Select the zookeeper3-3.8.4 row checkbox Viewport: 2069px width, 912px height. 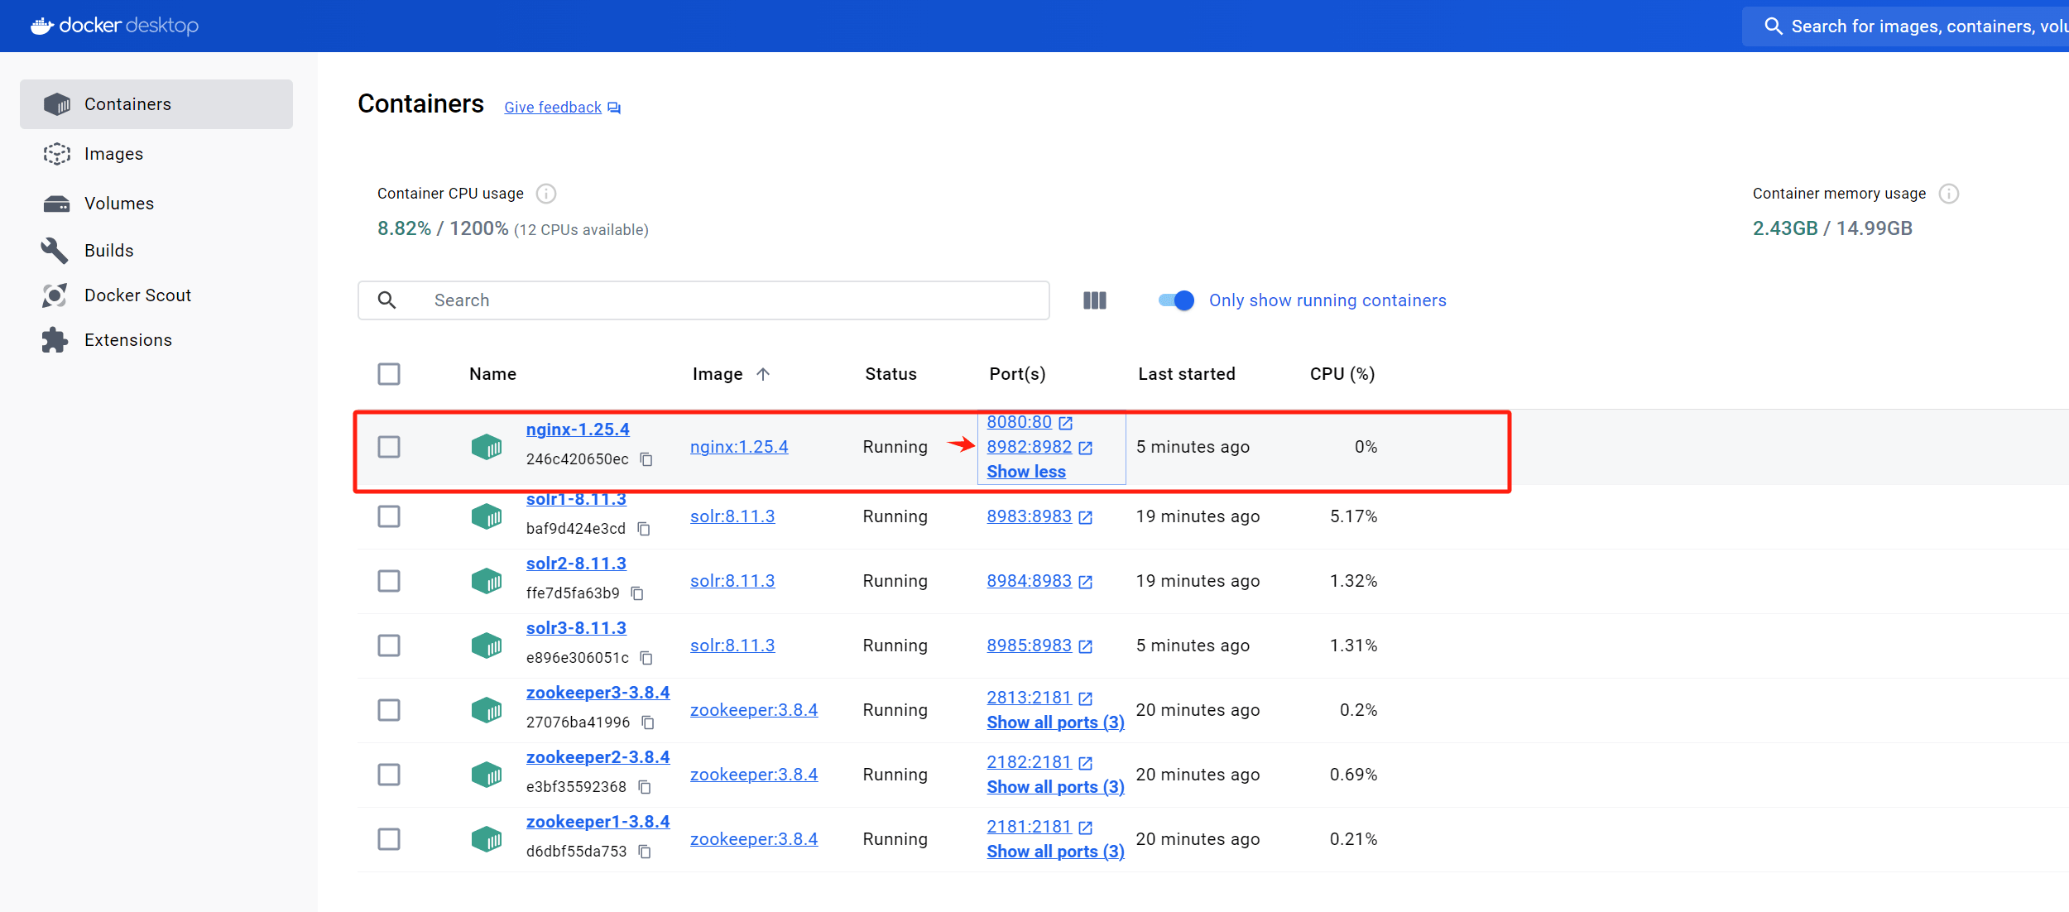point(389,710)
